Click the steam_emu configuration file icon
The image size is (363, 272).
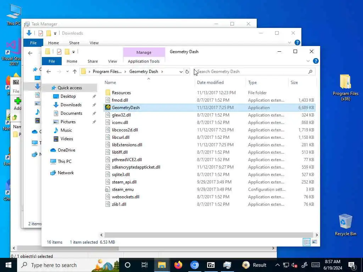tap(108, 189)
